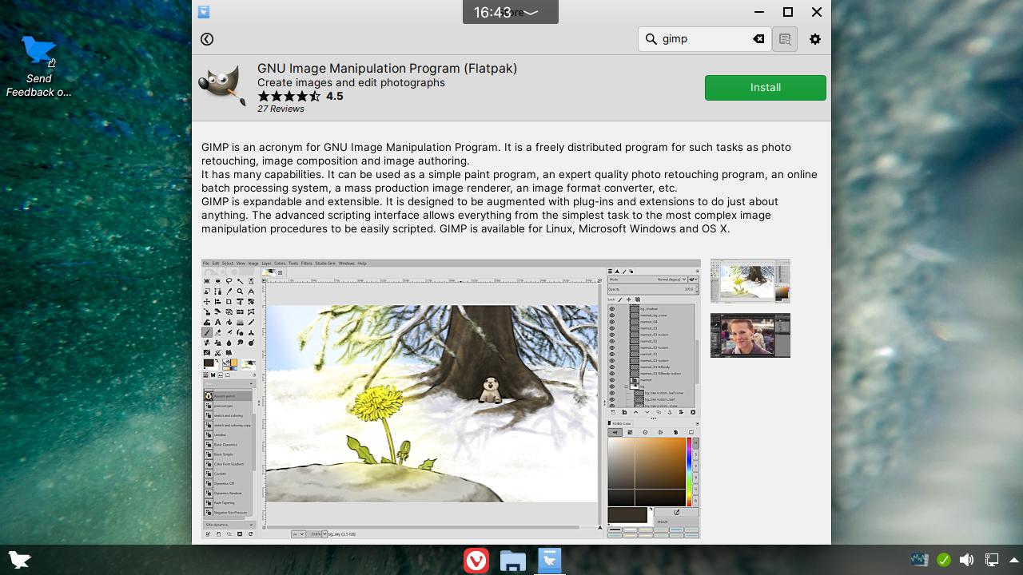Click the 'Create images and edit photographs' subtitle
The image size is (1023, 575).
pos(351,83)
